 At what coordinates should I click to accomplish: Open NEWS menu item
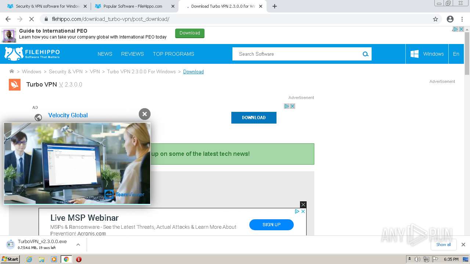point(105,54)
